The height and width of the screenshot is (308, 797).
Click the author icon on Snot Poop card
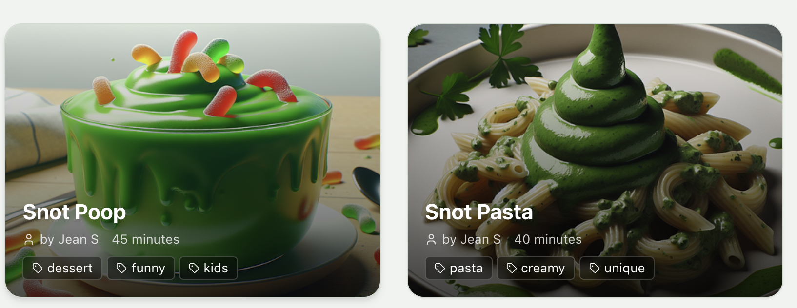click(29, 239)
